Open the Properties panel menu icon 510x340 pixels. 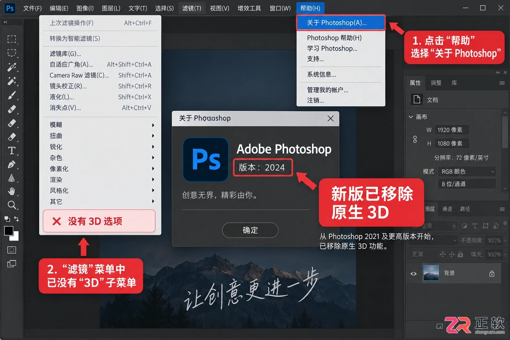click(502, 83)
